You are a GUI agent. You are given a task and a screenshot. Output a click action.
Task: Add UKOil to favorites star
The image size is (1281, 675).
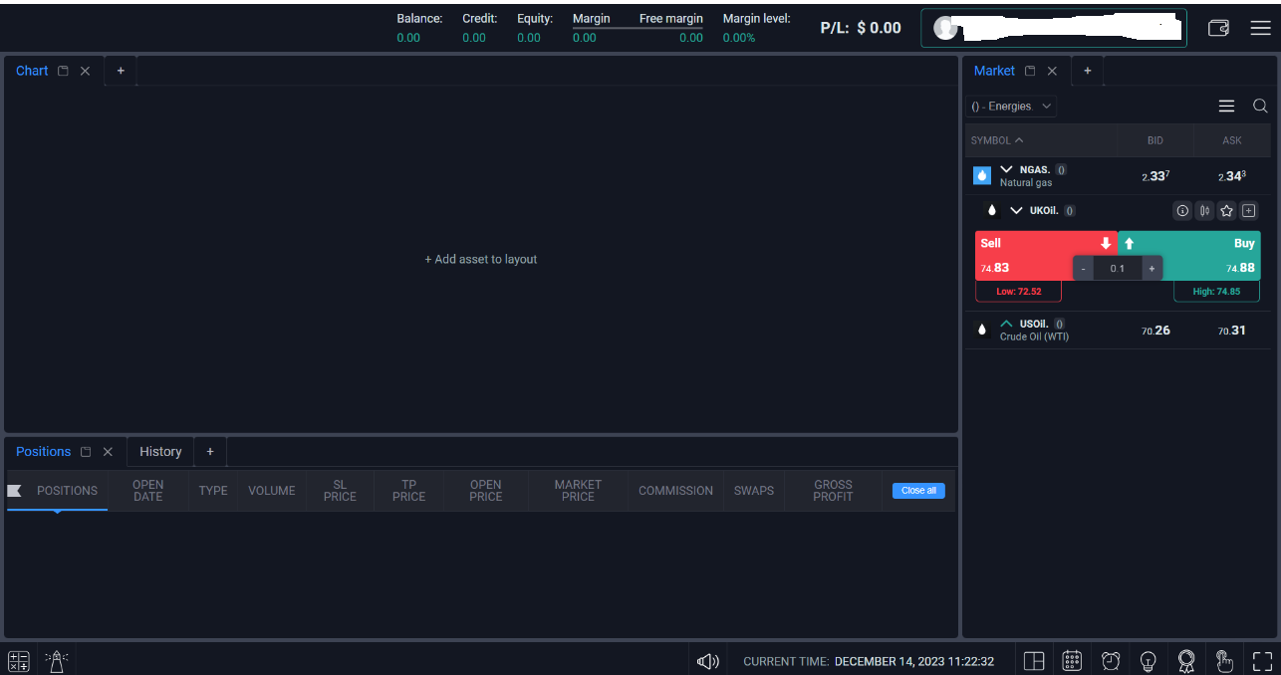click(x=1226, y=210)
